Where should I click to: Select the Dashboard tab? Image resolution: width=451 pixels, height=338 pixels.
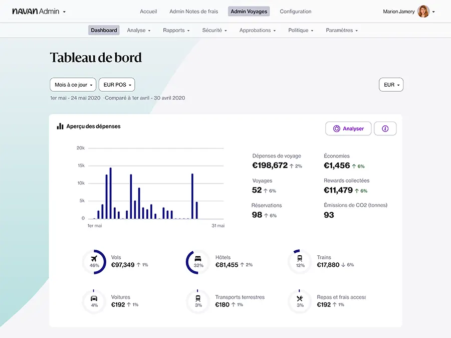coord(104,30)
